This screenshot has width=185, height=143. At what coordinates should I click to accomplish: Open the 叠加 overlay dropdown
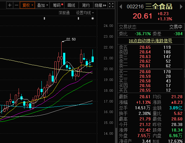42,5
